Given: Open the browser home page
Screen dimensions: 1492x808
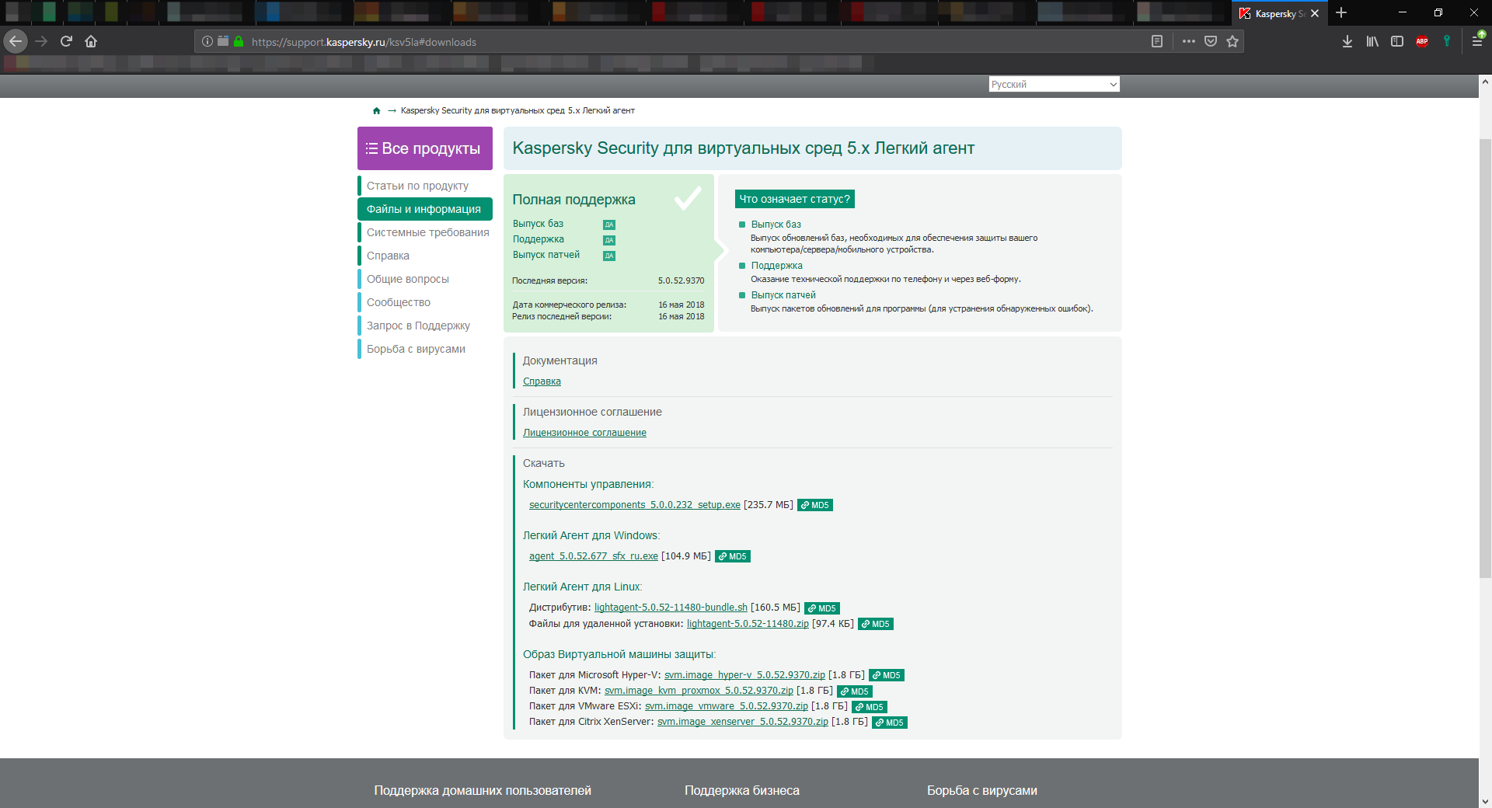Looking at the screenshot, I should (91, 41).
